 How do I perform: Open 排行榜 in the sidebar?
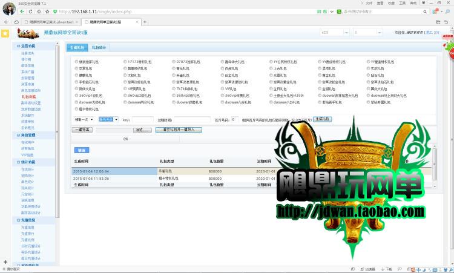point(26,59)
